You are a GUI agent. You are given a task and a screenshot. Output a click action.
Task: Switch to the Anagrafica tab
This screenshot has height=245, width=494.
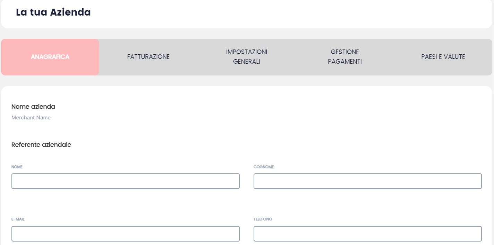click(x=50, y=57)
